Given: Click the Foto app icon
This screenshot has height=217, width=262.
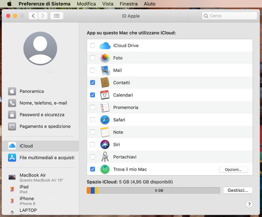Looking at the screenshot, I should coord(105,58).
